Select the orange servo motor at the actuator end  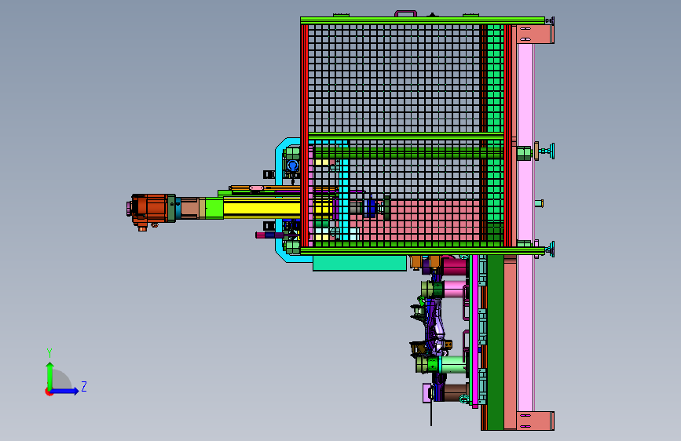click(153, 210)
